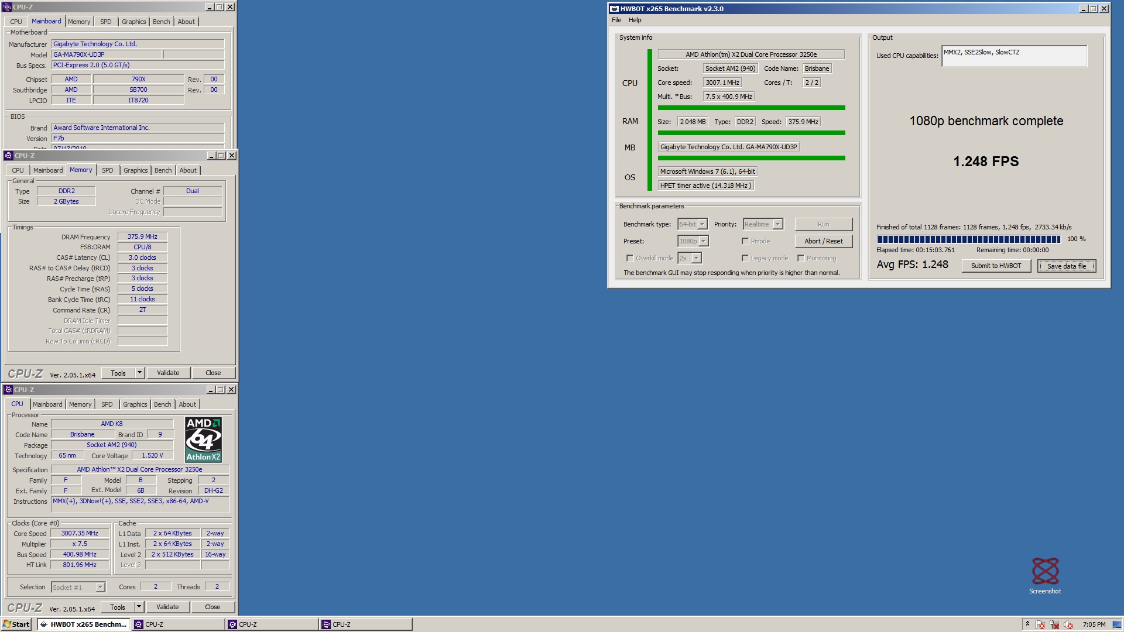Click the taskbar clock 7:05 PM
Image resolution: width=1124 pixels, height=632 pixels.
(x=1094, y=624)
